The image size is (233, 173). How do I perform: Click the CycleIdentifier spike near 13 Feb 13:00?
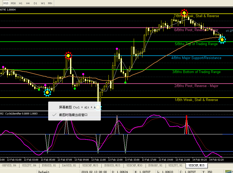click(x=117, y=125)
